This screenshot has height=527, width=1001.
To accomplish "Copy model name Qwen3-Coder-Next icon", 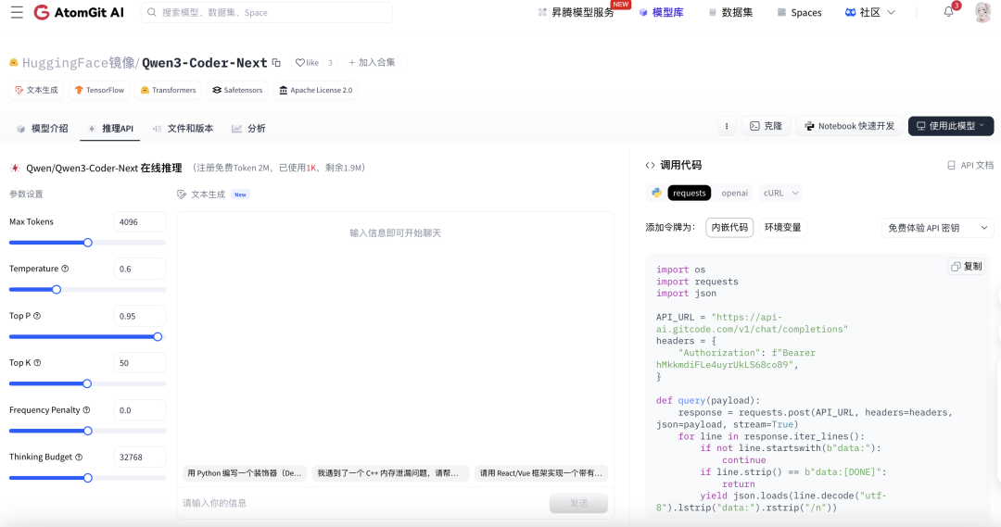I will [x=276, y=63].
